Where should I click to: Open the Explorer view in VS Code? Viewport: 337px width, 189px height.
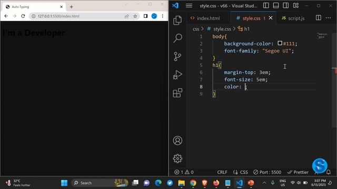177,20
